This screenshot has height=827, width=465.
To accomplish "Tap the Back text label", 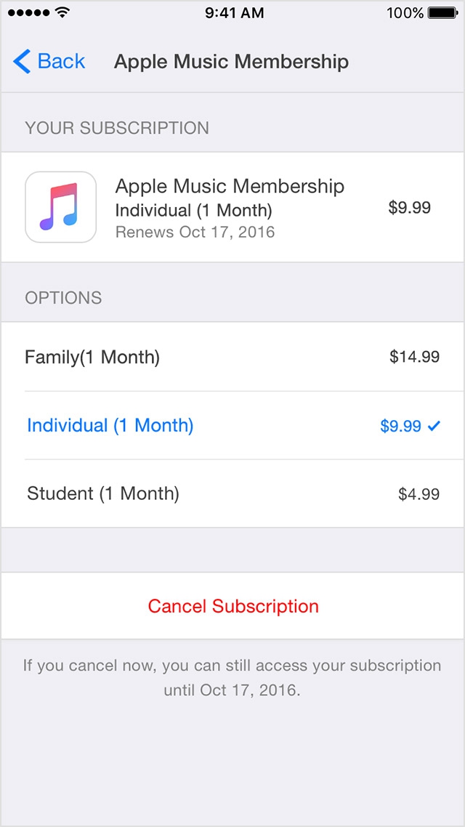I will click(x=62, y=62).
